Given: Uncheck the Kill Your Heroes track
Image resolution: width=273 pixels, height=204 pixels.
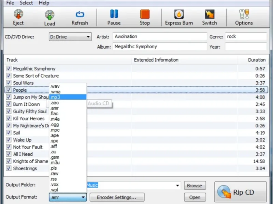Looking at the screenshot, I should [9, 118].
